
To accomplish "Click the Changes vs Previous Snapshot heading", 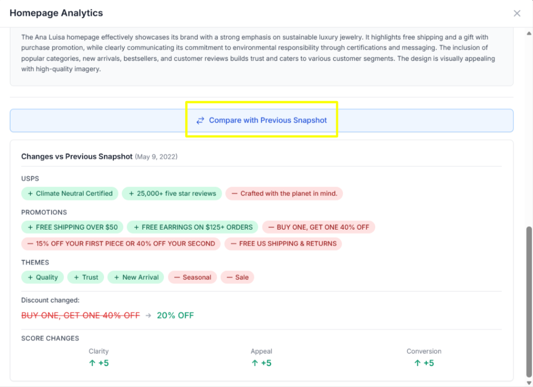I will 77,157.
